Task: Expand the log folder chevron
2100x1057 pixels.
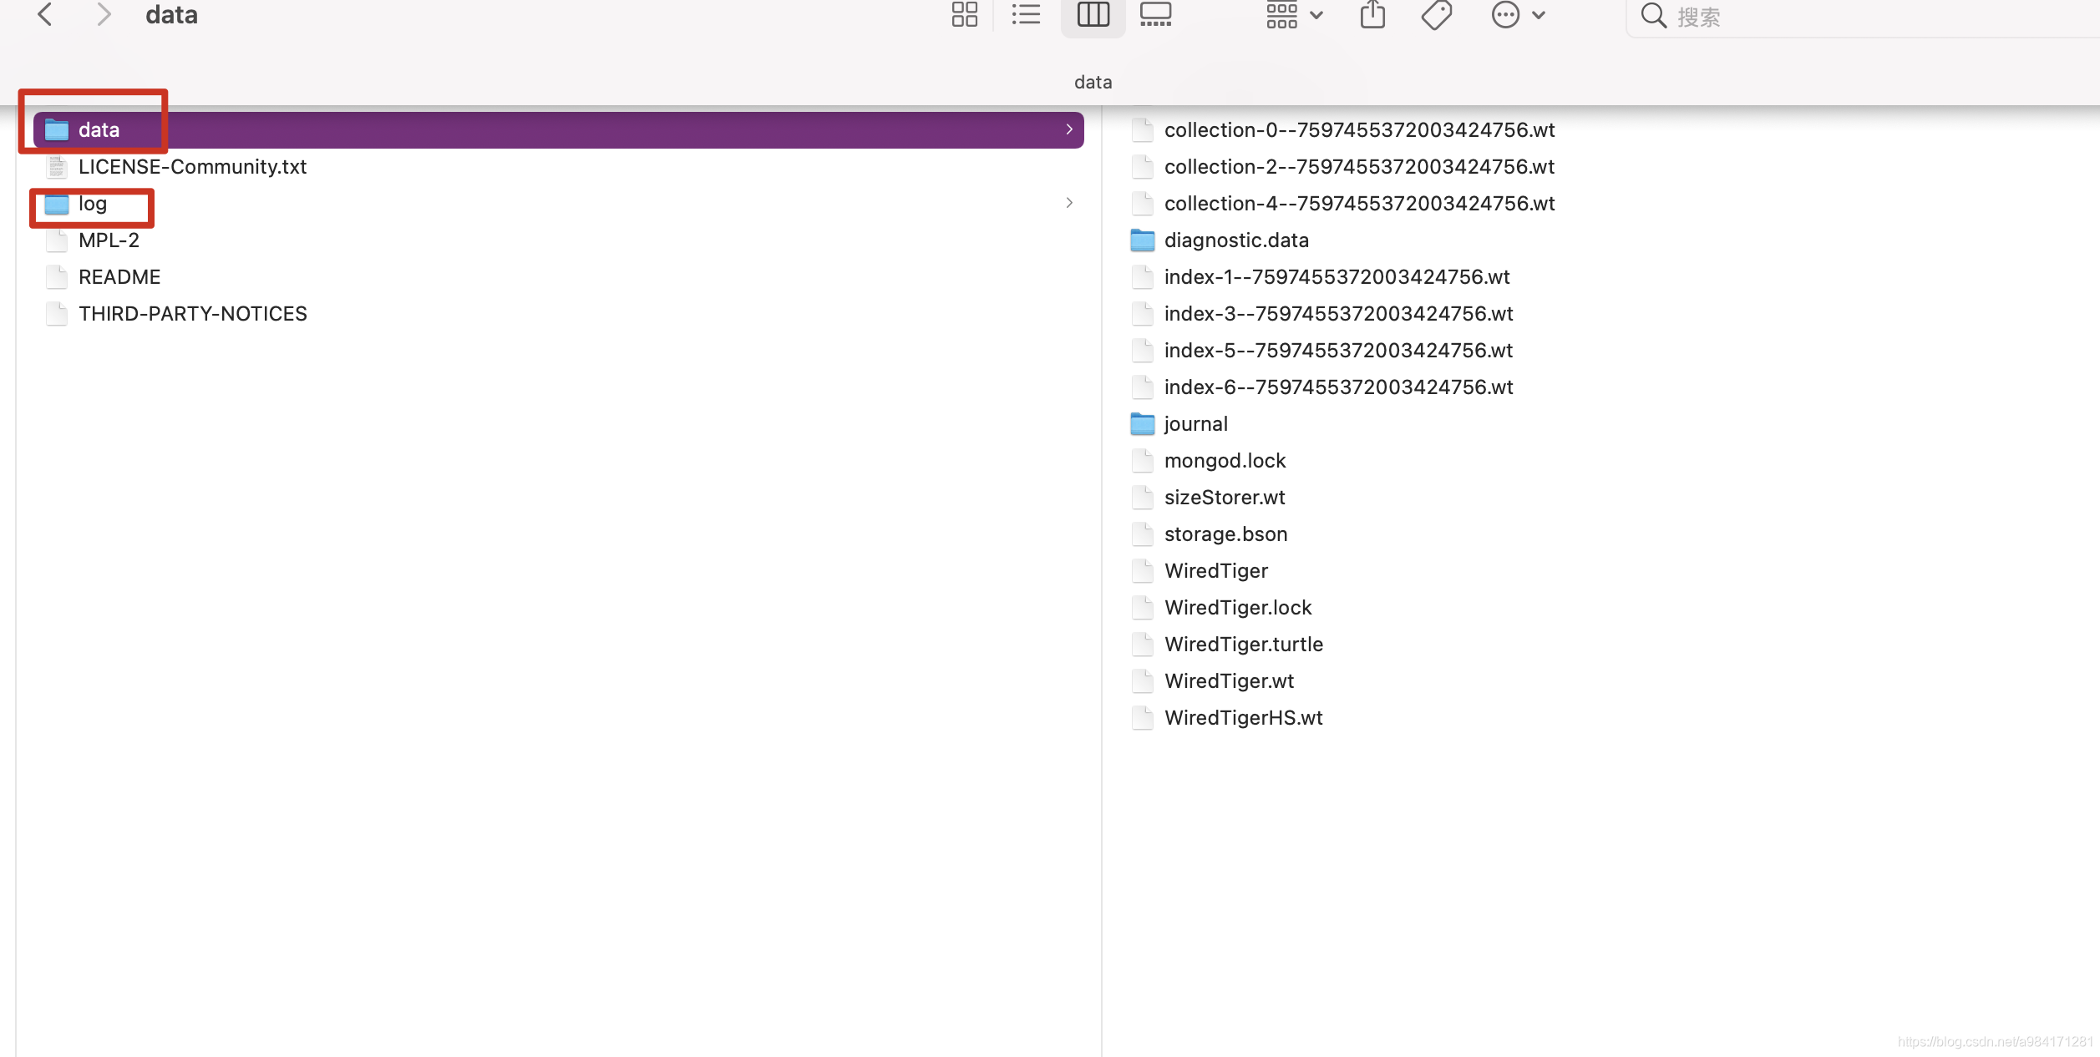Action: coord(1069,203)
